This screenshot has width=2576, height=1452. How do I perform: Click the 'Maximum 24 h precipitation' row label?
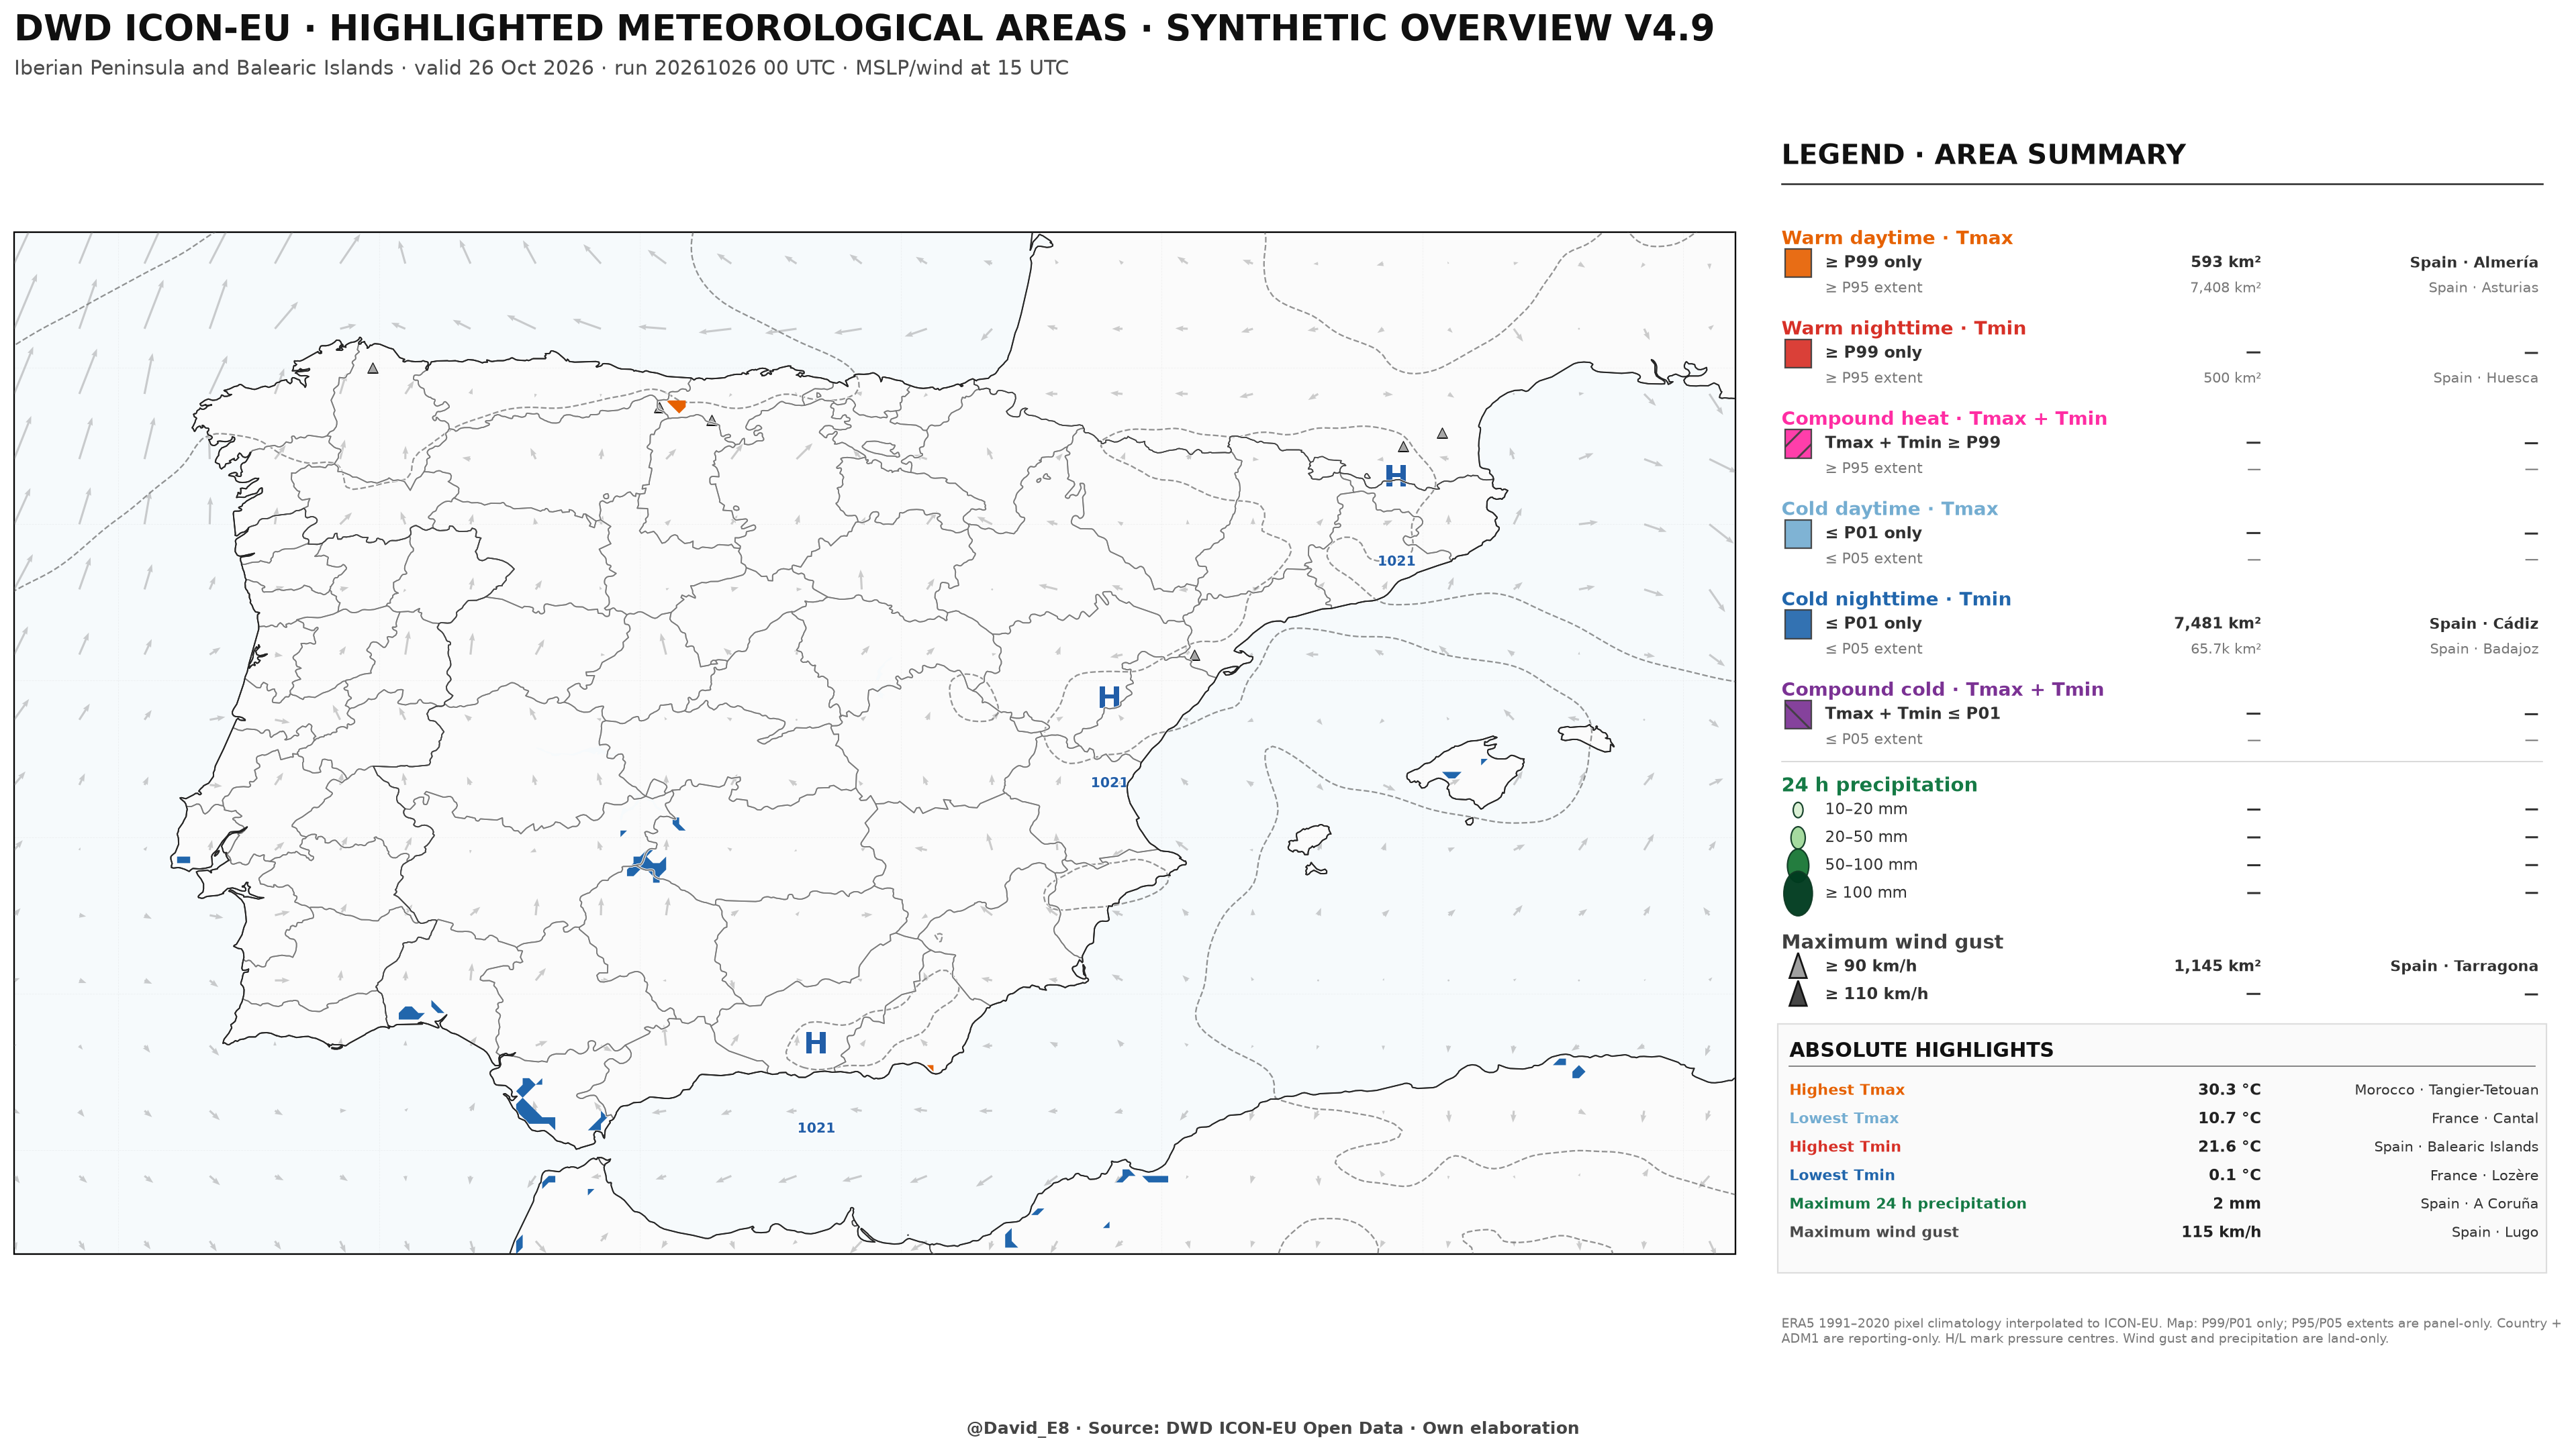(x=1907, y=1204)
